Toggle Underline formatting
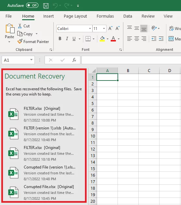This screenshot has width=181, height=205. tap(74, 38)
